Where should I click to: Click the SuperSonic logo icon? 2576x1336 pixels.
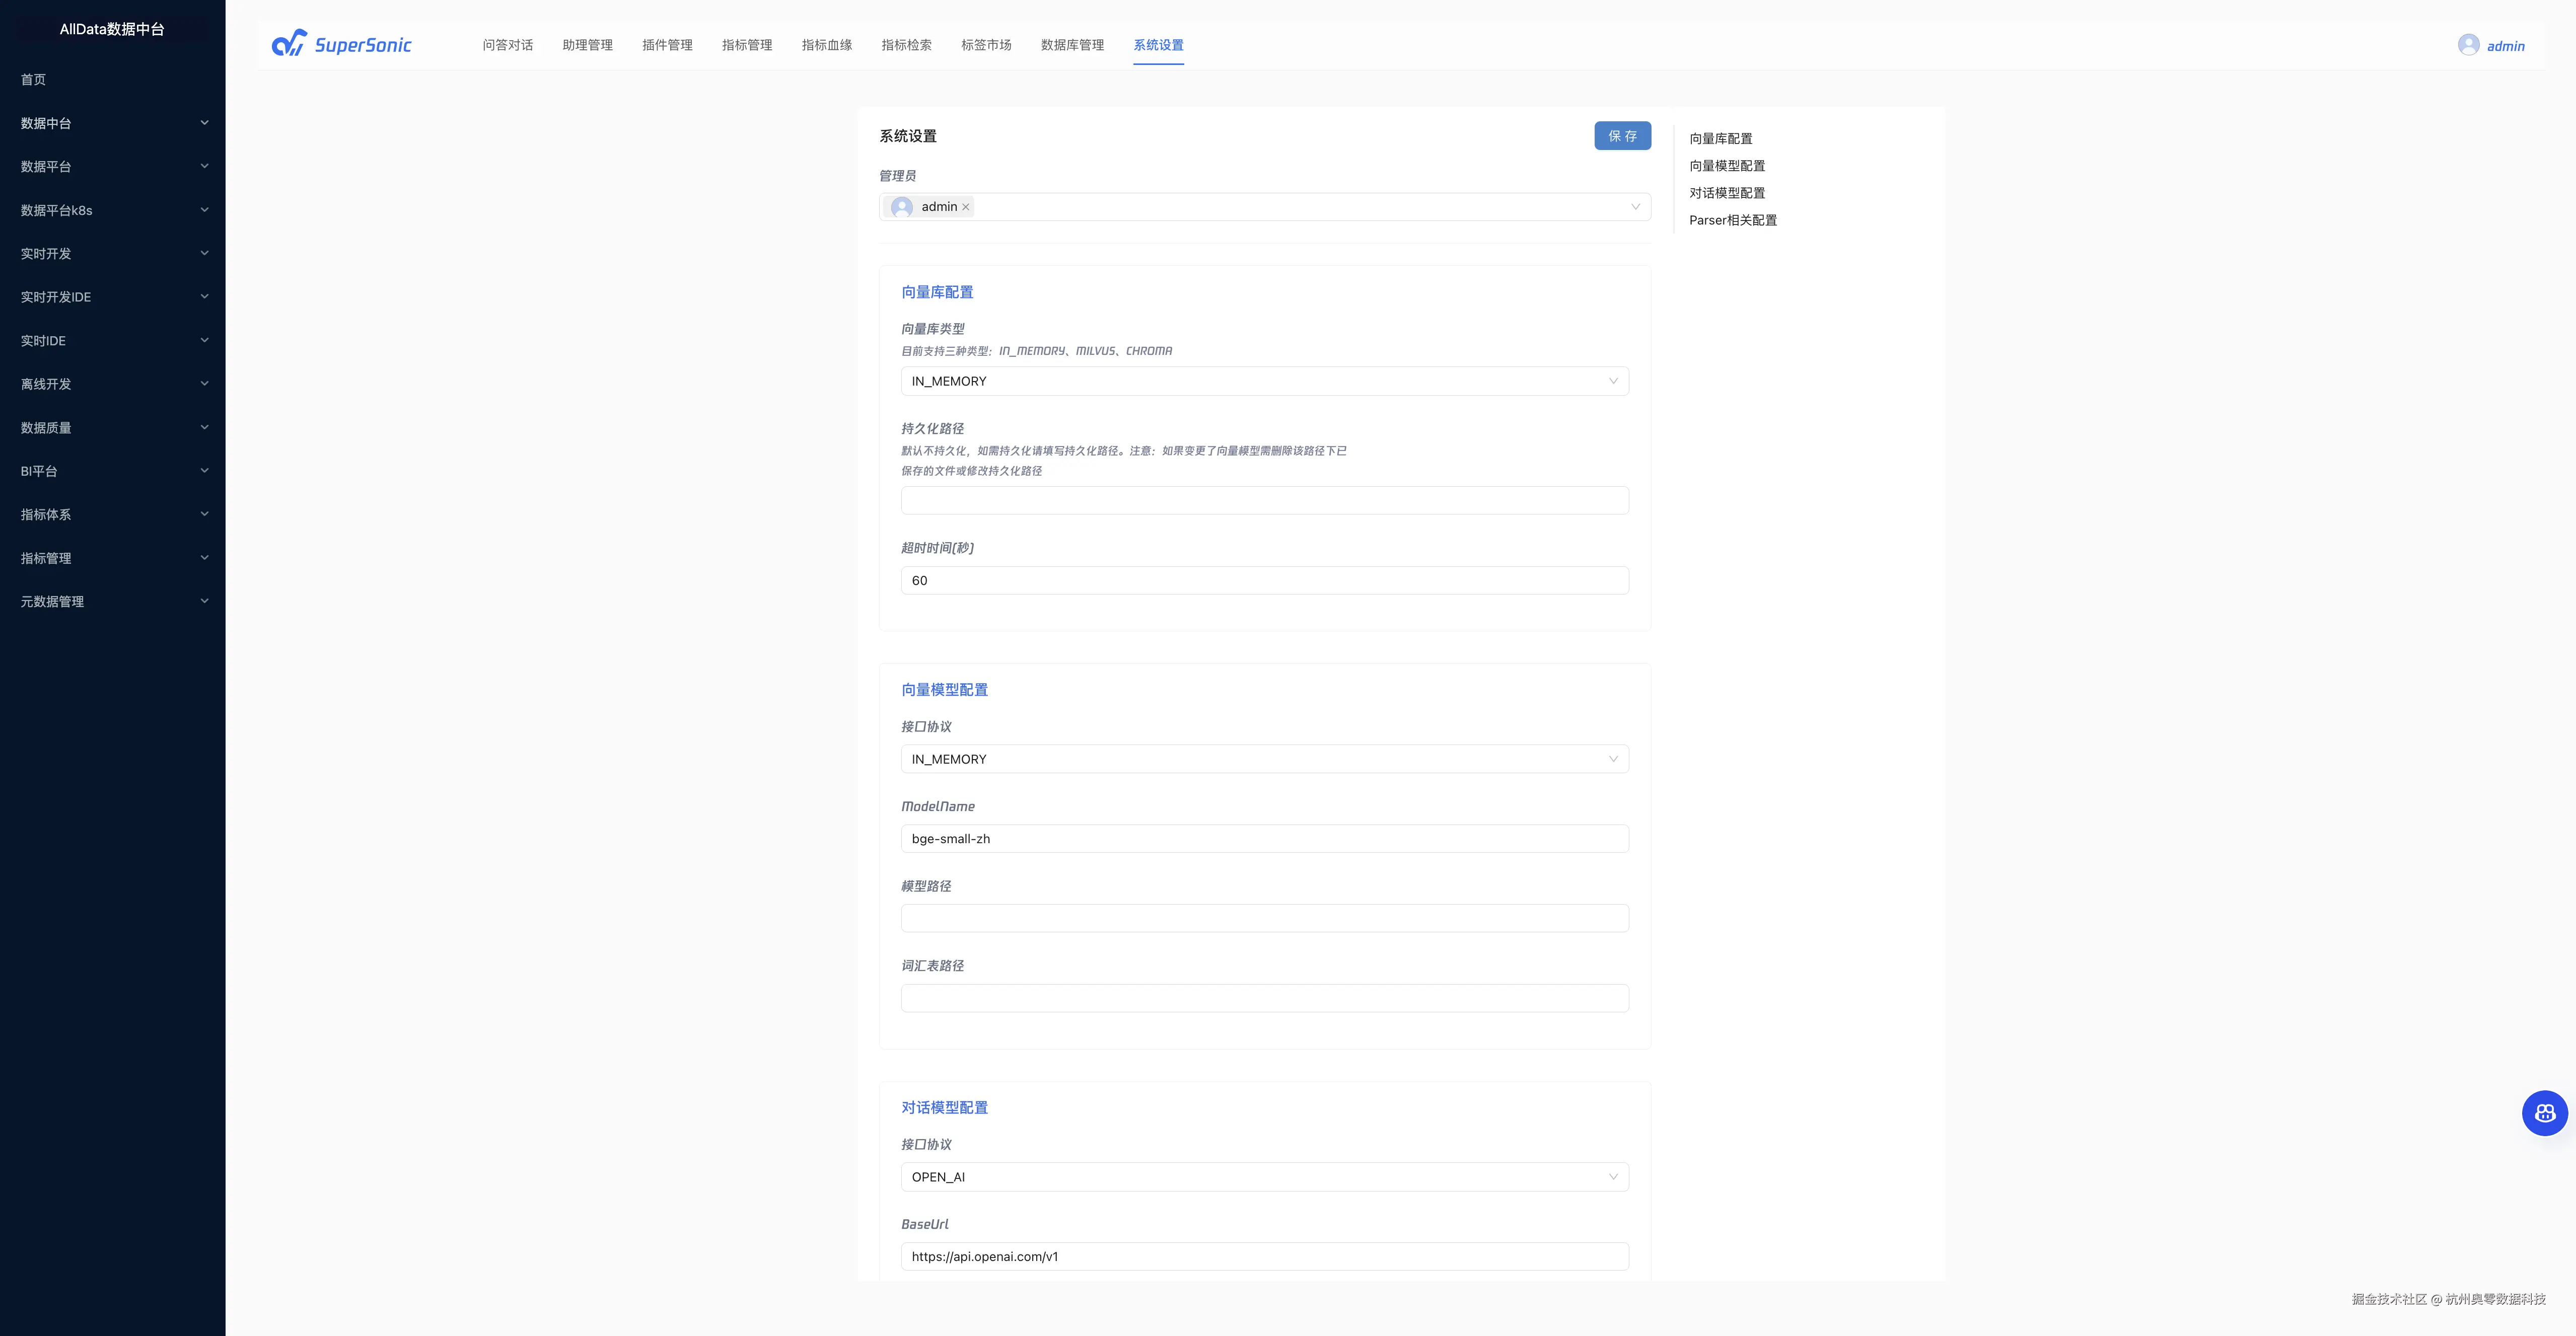click(289, 44)
